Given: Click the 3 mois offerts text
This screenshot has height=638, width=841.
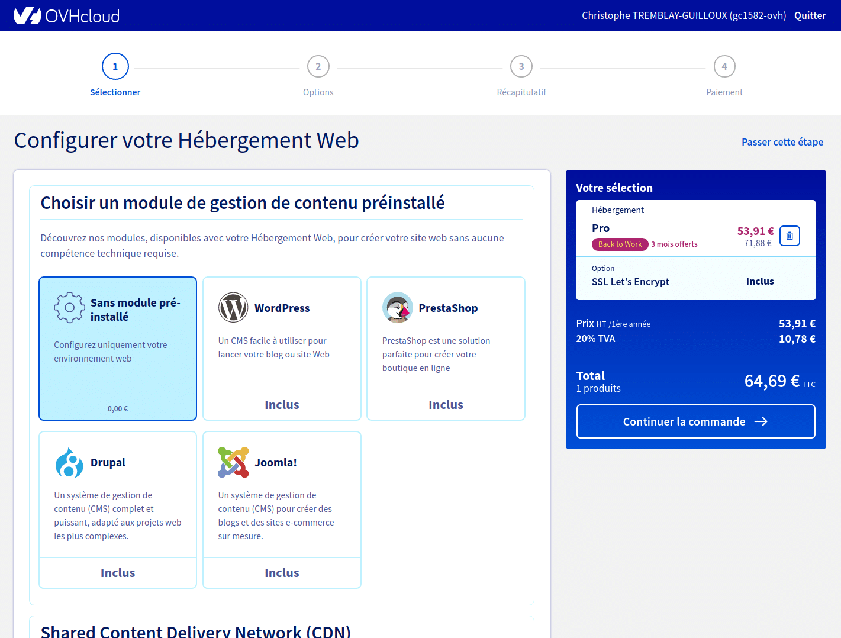Looking at the screenshot, I should 674,244.
